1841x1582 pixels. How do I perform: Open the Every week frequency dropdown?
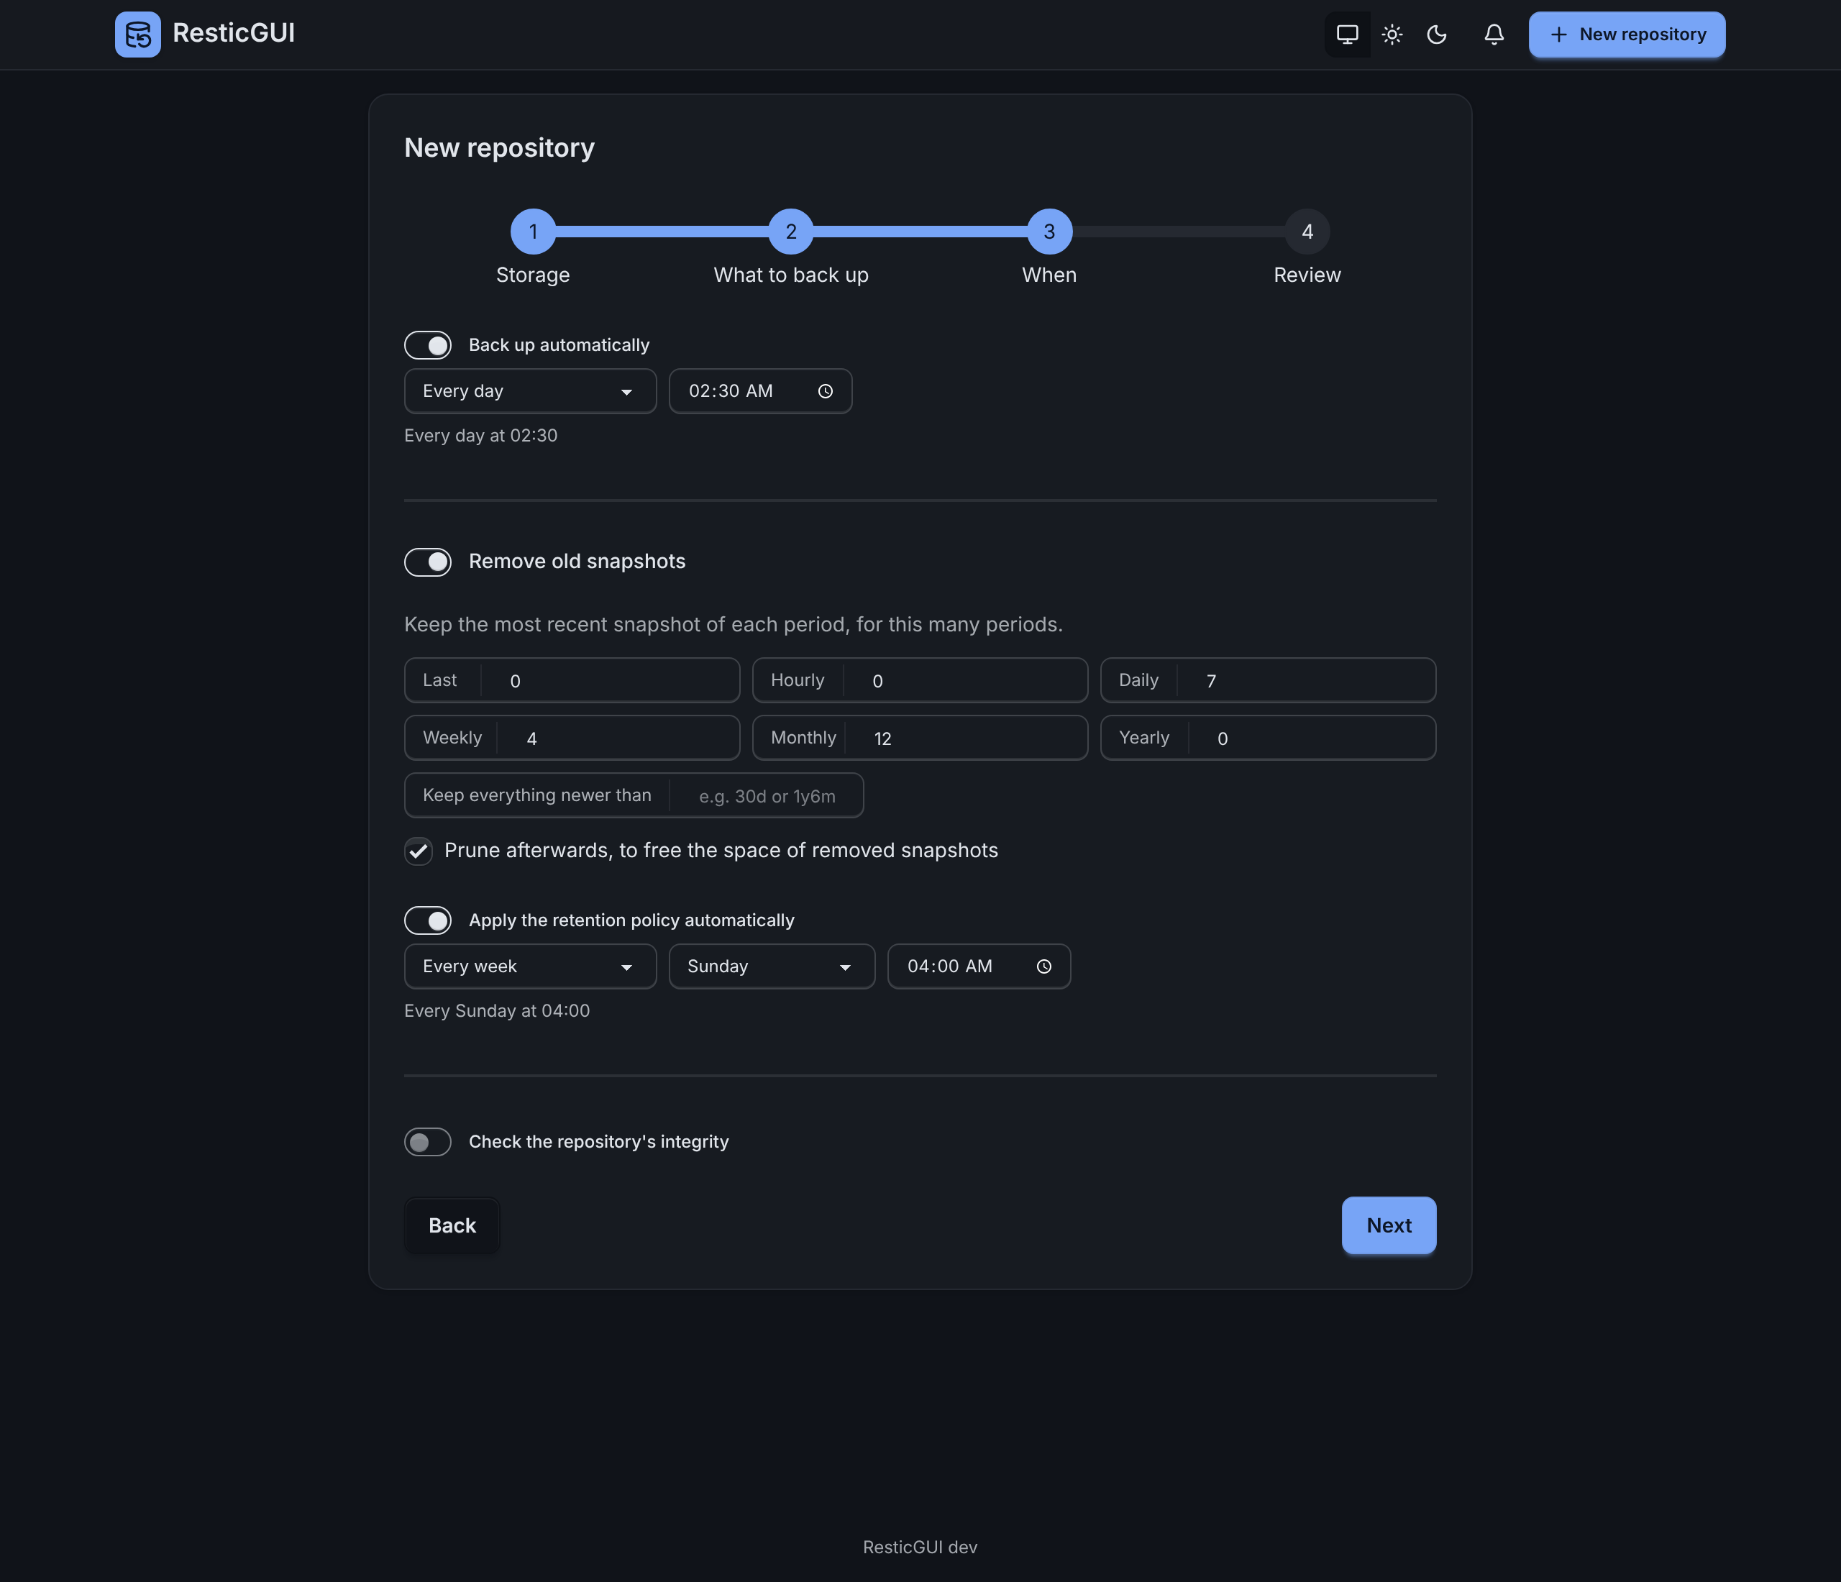click(531, 966)
